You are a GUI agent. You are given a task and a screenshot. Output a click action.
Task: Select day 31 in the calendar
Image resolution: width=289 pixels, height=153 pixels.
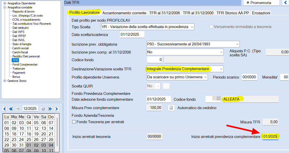pyautogui.click(x=21, y=145)
